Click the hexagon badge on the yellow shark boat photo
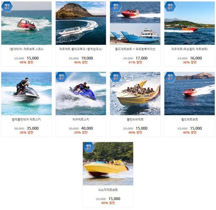This screenshot has height=210, width=216. pos(115,77)
